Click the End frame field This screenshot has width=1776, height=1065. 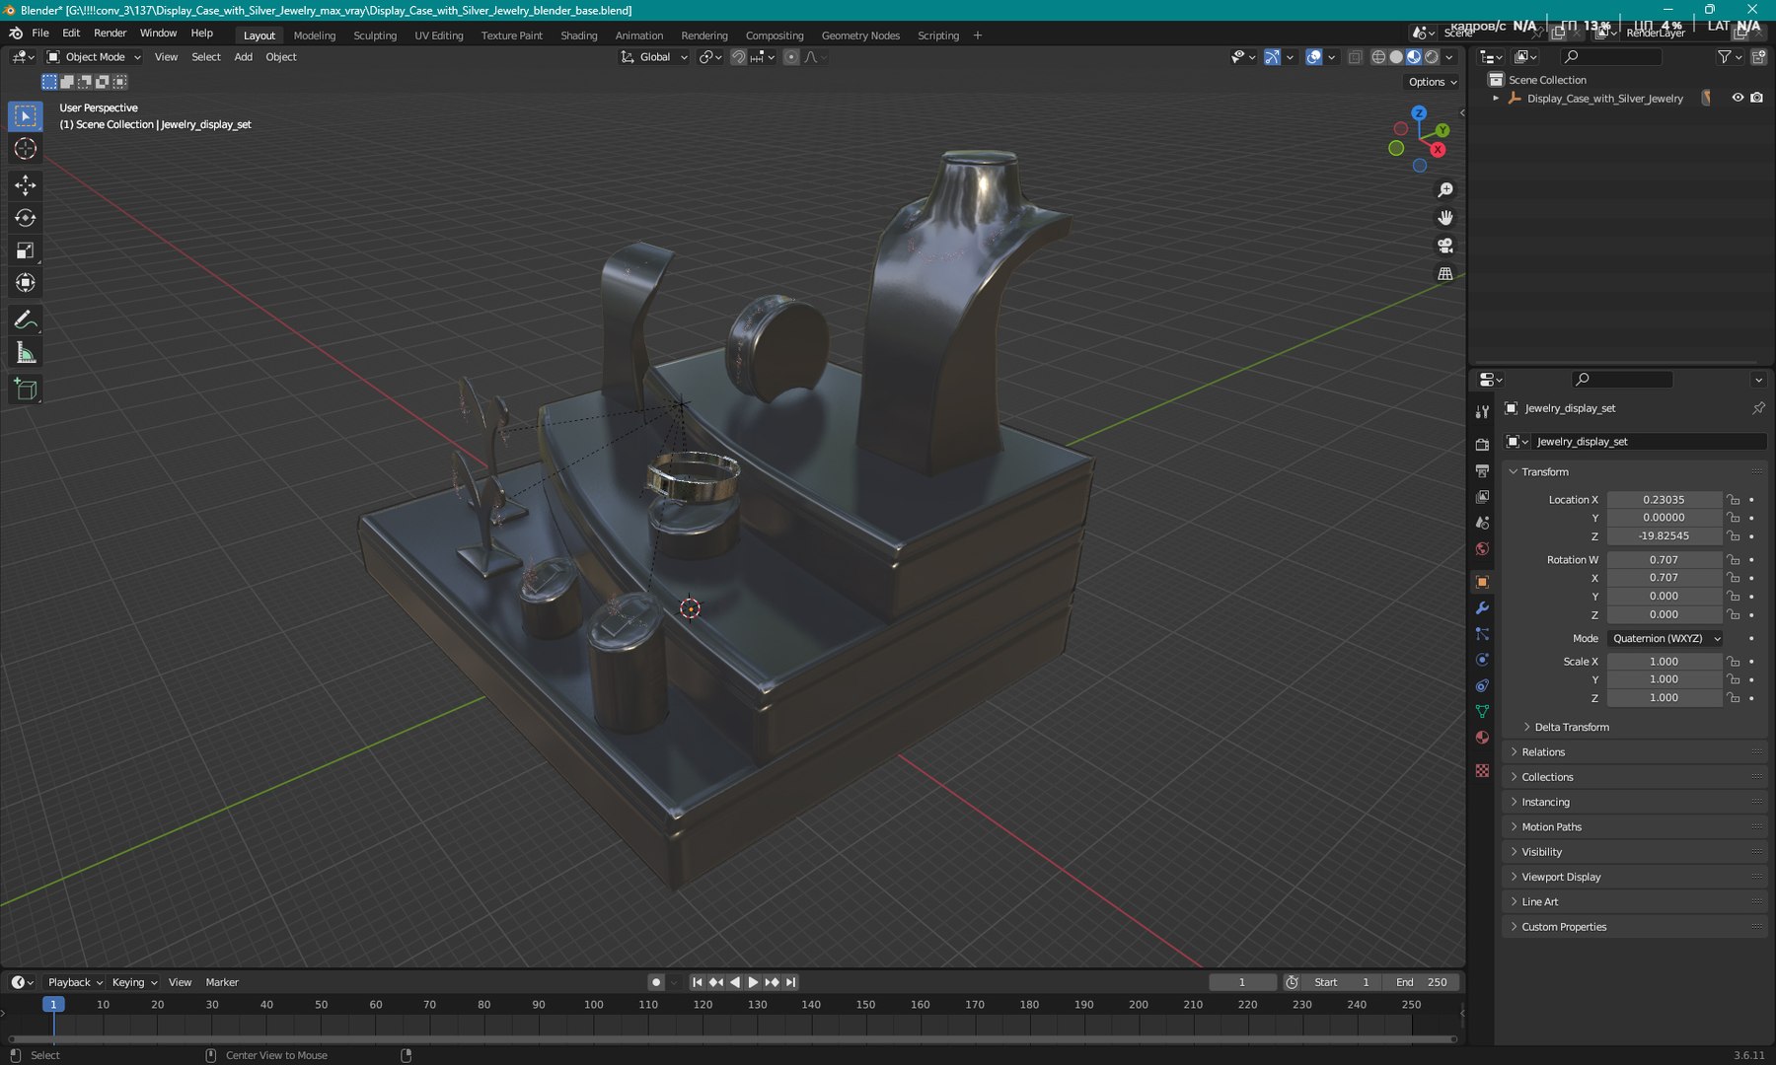pos(1421,982)
